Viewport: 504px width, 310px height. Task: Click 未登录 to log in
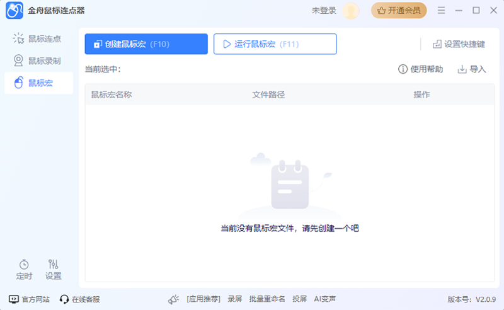pos(324,11)
